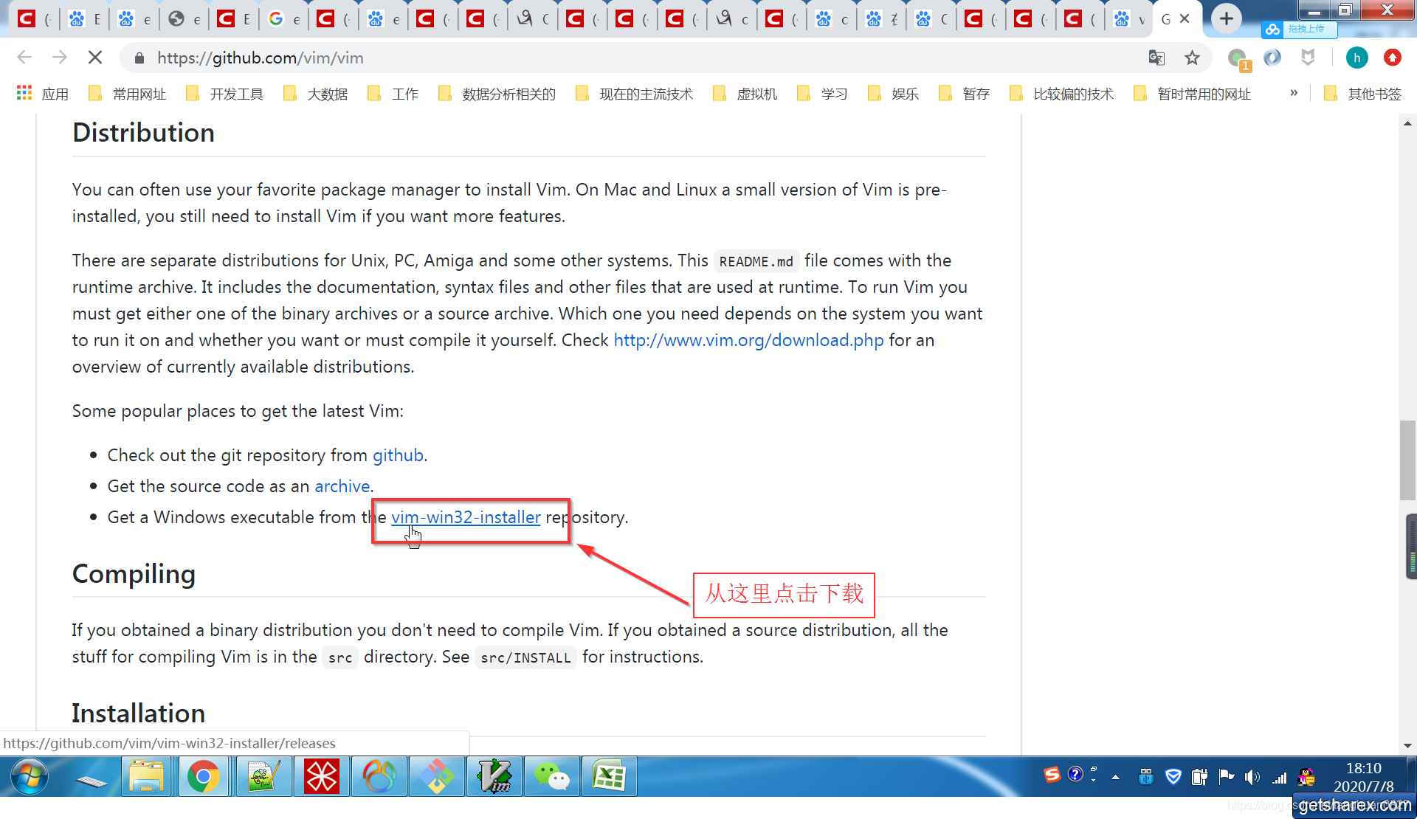Screen dimensions: 1417x819
Task: Open a new browser tab
Action: [x=1226, y=18]
